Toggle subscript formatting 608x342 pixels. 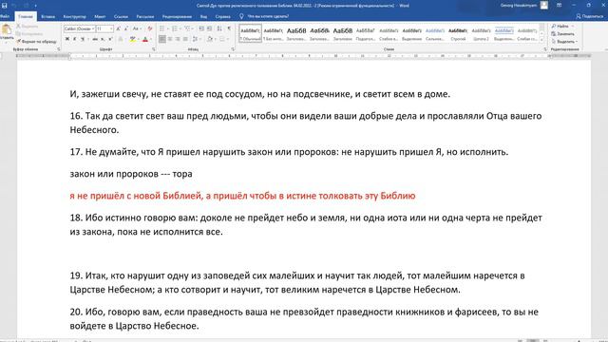click(x=103, y=39)
